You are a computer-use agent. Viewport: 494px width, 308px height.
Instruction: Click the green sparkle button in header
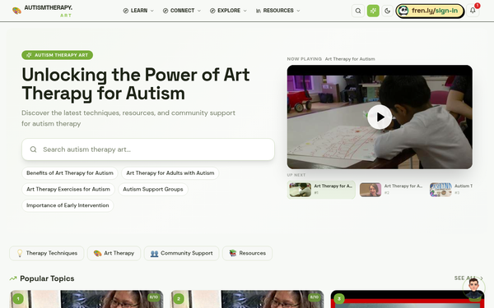pyautogui.click(x=373, y=11)
